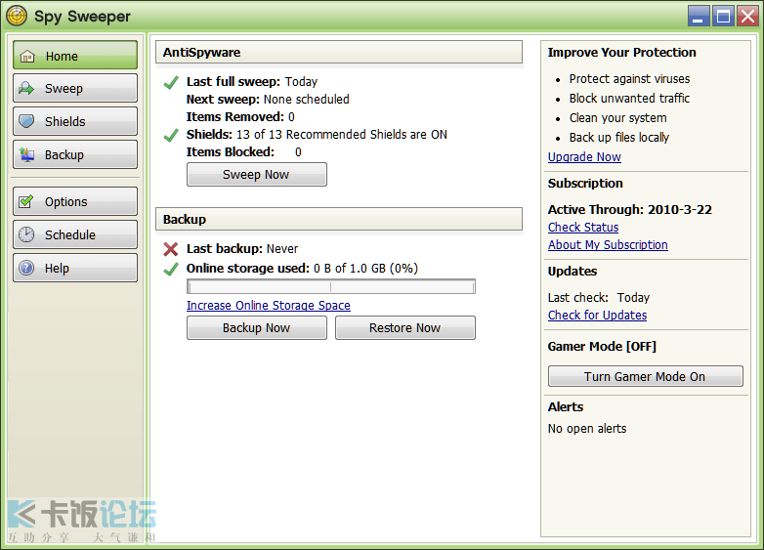
Task: Follow the Upgrade Now link
Action: pyautogui.click(x=584, y=157)
